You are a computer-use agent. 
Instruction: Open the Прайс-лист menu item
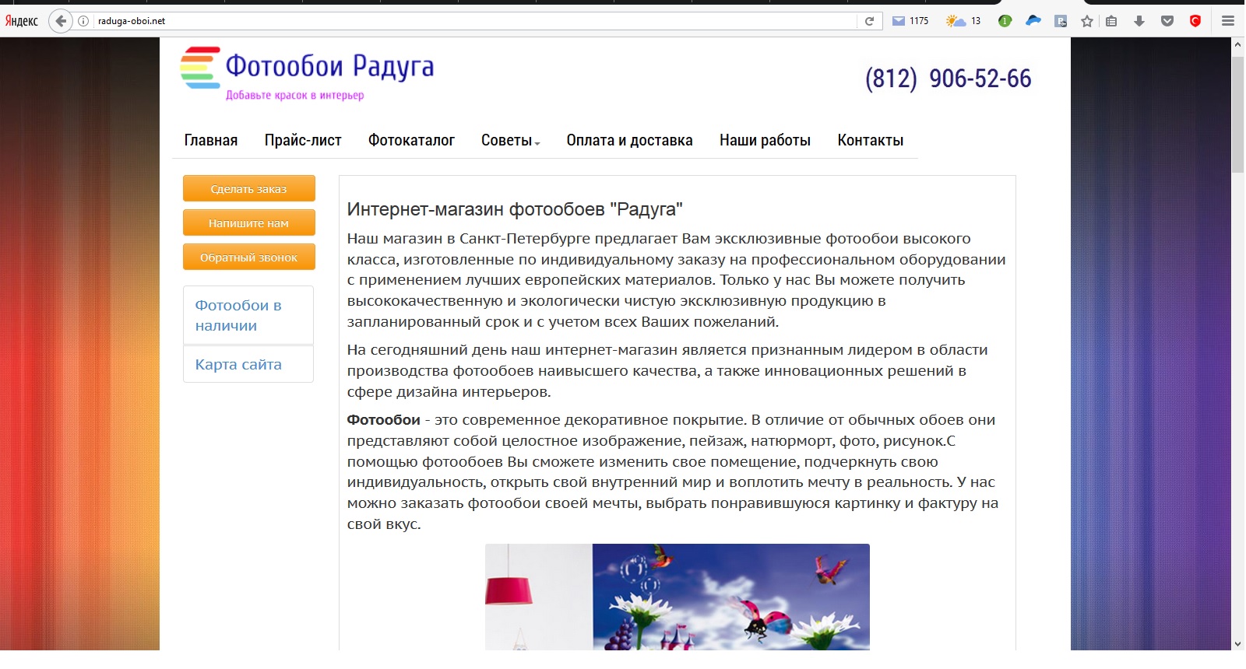click(303, 140)
